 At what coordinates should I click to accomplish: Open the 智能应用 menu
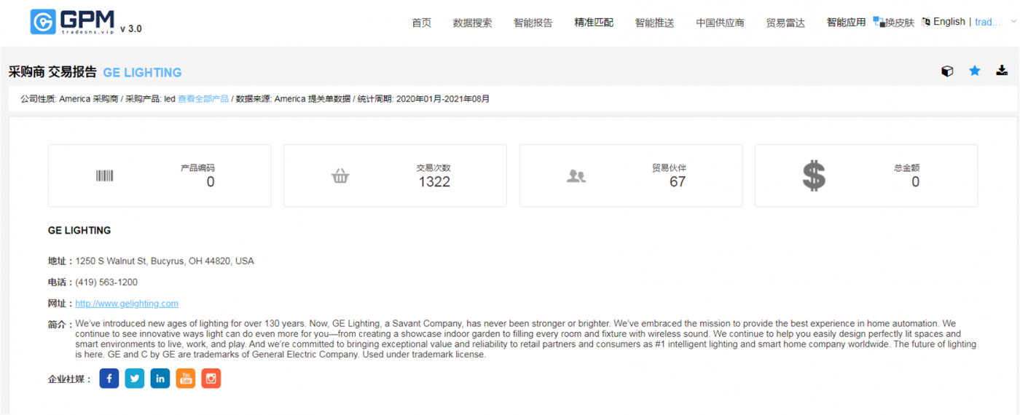pyautogui.click(x=846, y=23)
